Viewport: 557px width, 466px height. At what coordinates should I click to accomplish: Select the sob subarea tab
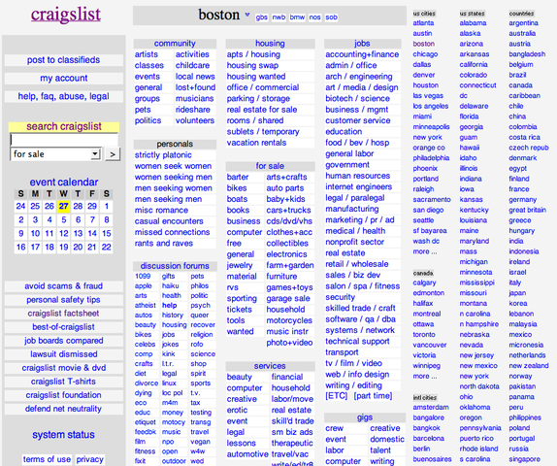click(332, 17)
